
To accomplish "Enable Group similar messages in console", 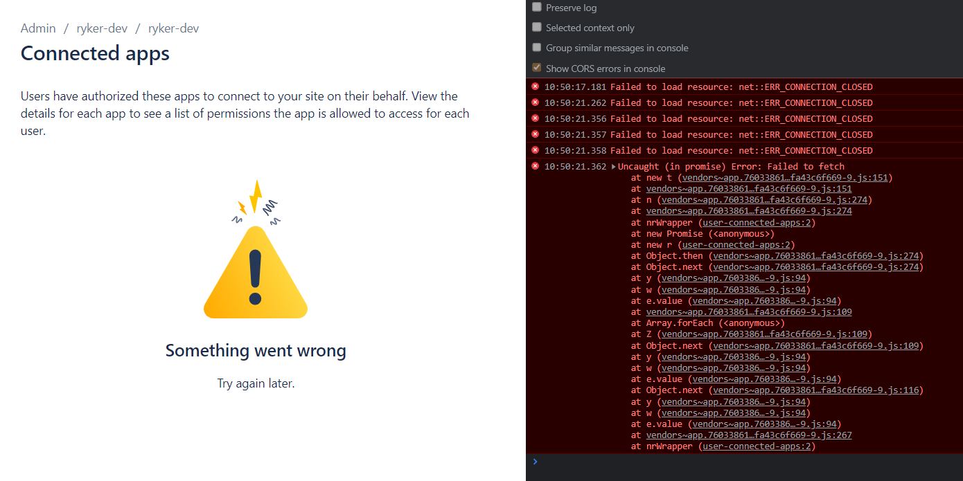I will click(537, 47).
